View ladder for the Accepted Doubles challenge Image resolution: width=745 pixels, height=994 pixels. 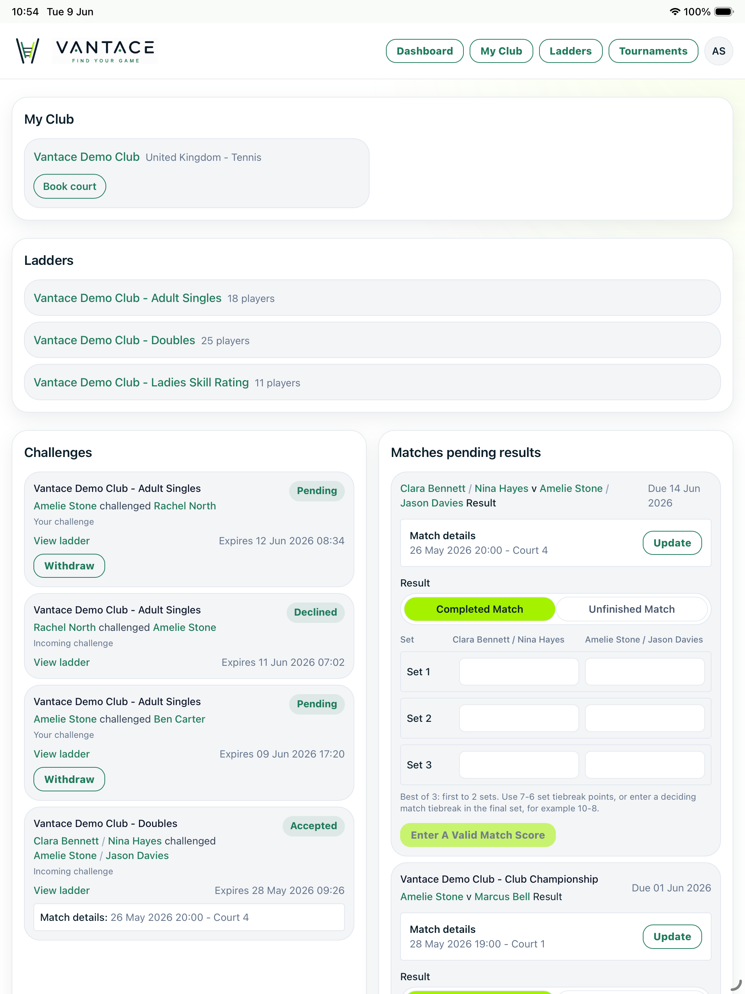pyautogui.click(x=61, y=891)
